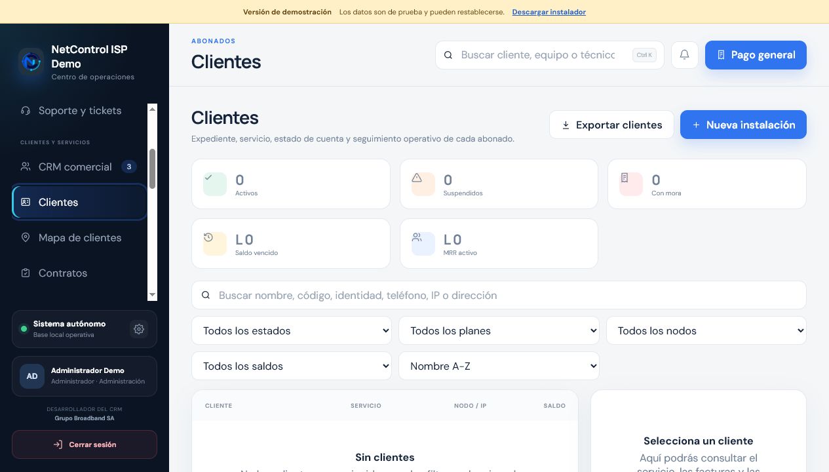This screenshot has height=472, width=829.
Task: Click the headset icon beside Soporte y tickets
Action: click(x=26, y=111)
